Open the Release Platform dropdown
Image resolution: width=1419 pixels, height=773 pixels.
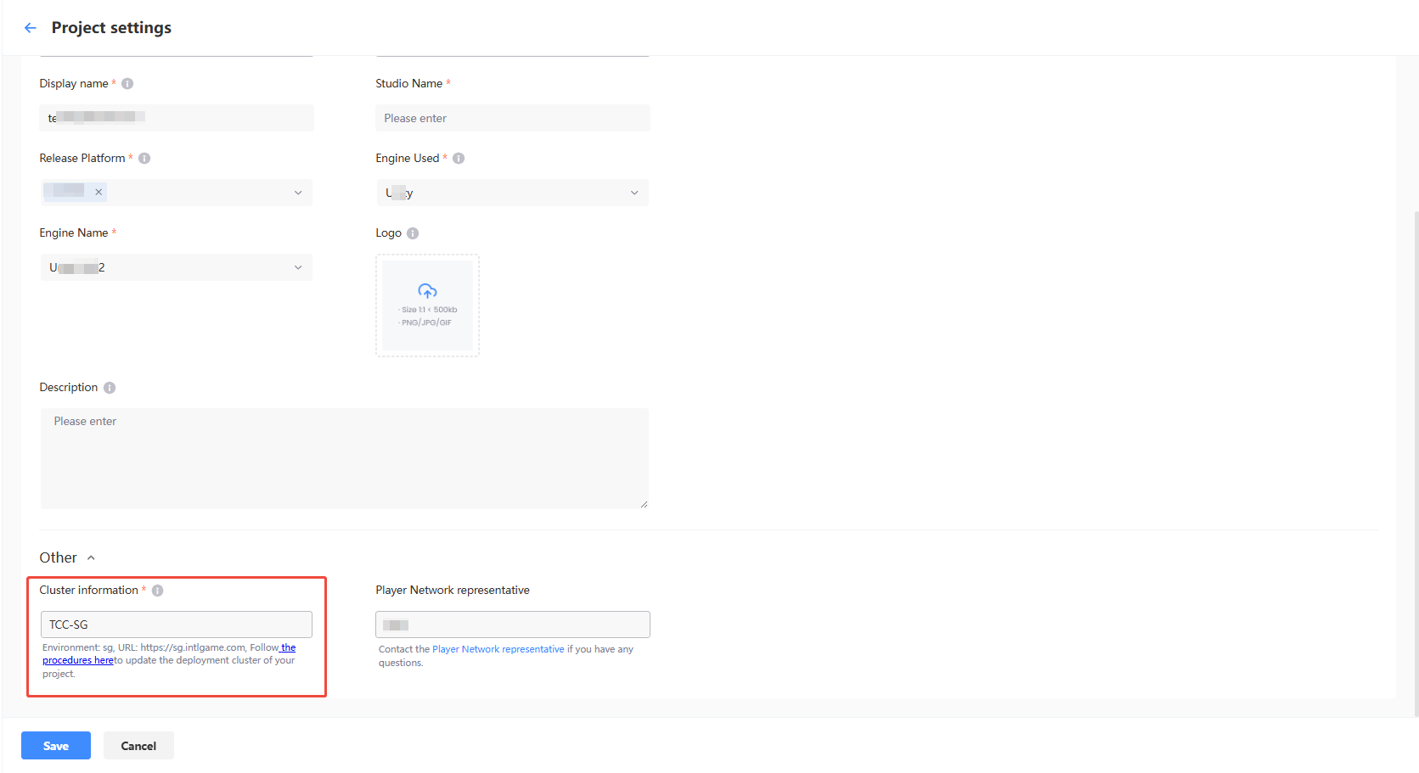[x=297, y=193]
